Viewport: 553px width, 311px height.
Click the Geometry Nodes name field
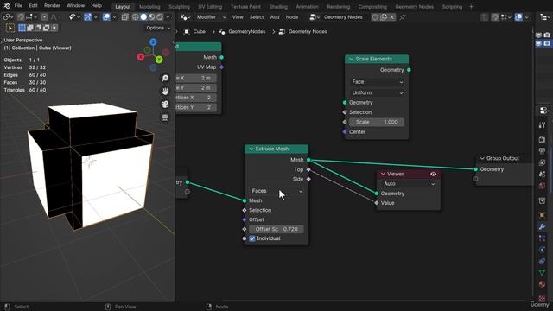[343, 17]
